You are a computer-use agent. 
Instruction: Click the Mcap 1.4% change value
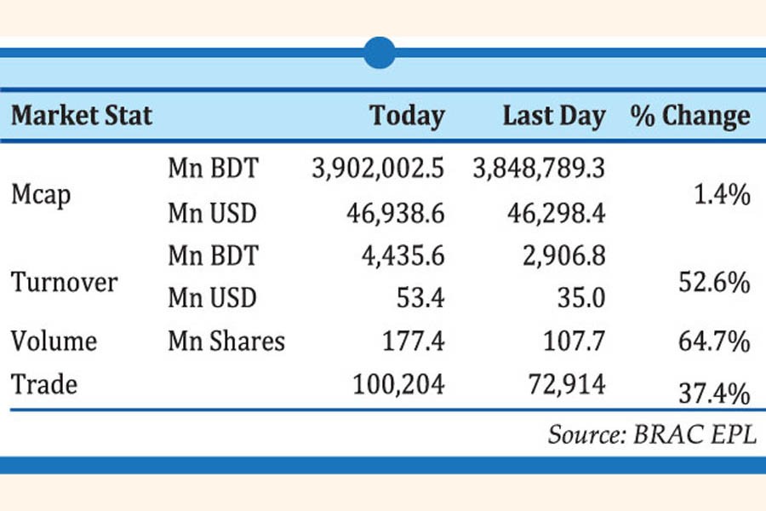tap(724, 196)
